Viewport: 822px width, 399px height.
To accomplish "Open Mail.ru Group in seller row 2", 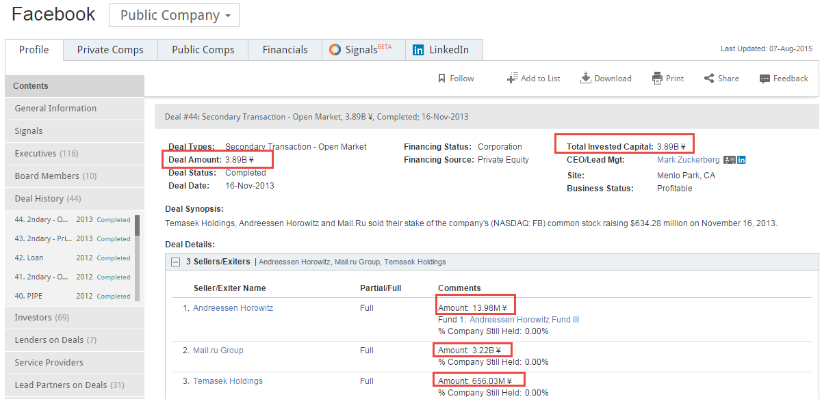I will pyautogui.click(x=218, y=350).
